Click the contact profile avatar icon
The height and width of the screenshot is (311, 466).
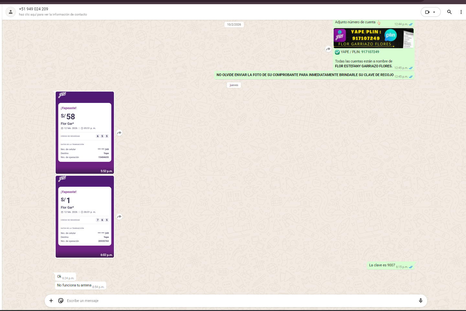(x=11, y=12)
